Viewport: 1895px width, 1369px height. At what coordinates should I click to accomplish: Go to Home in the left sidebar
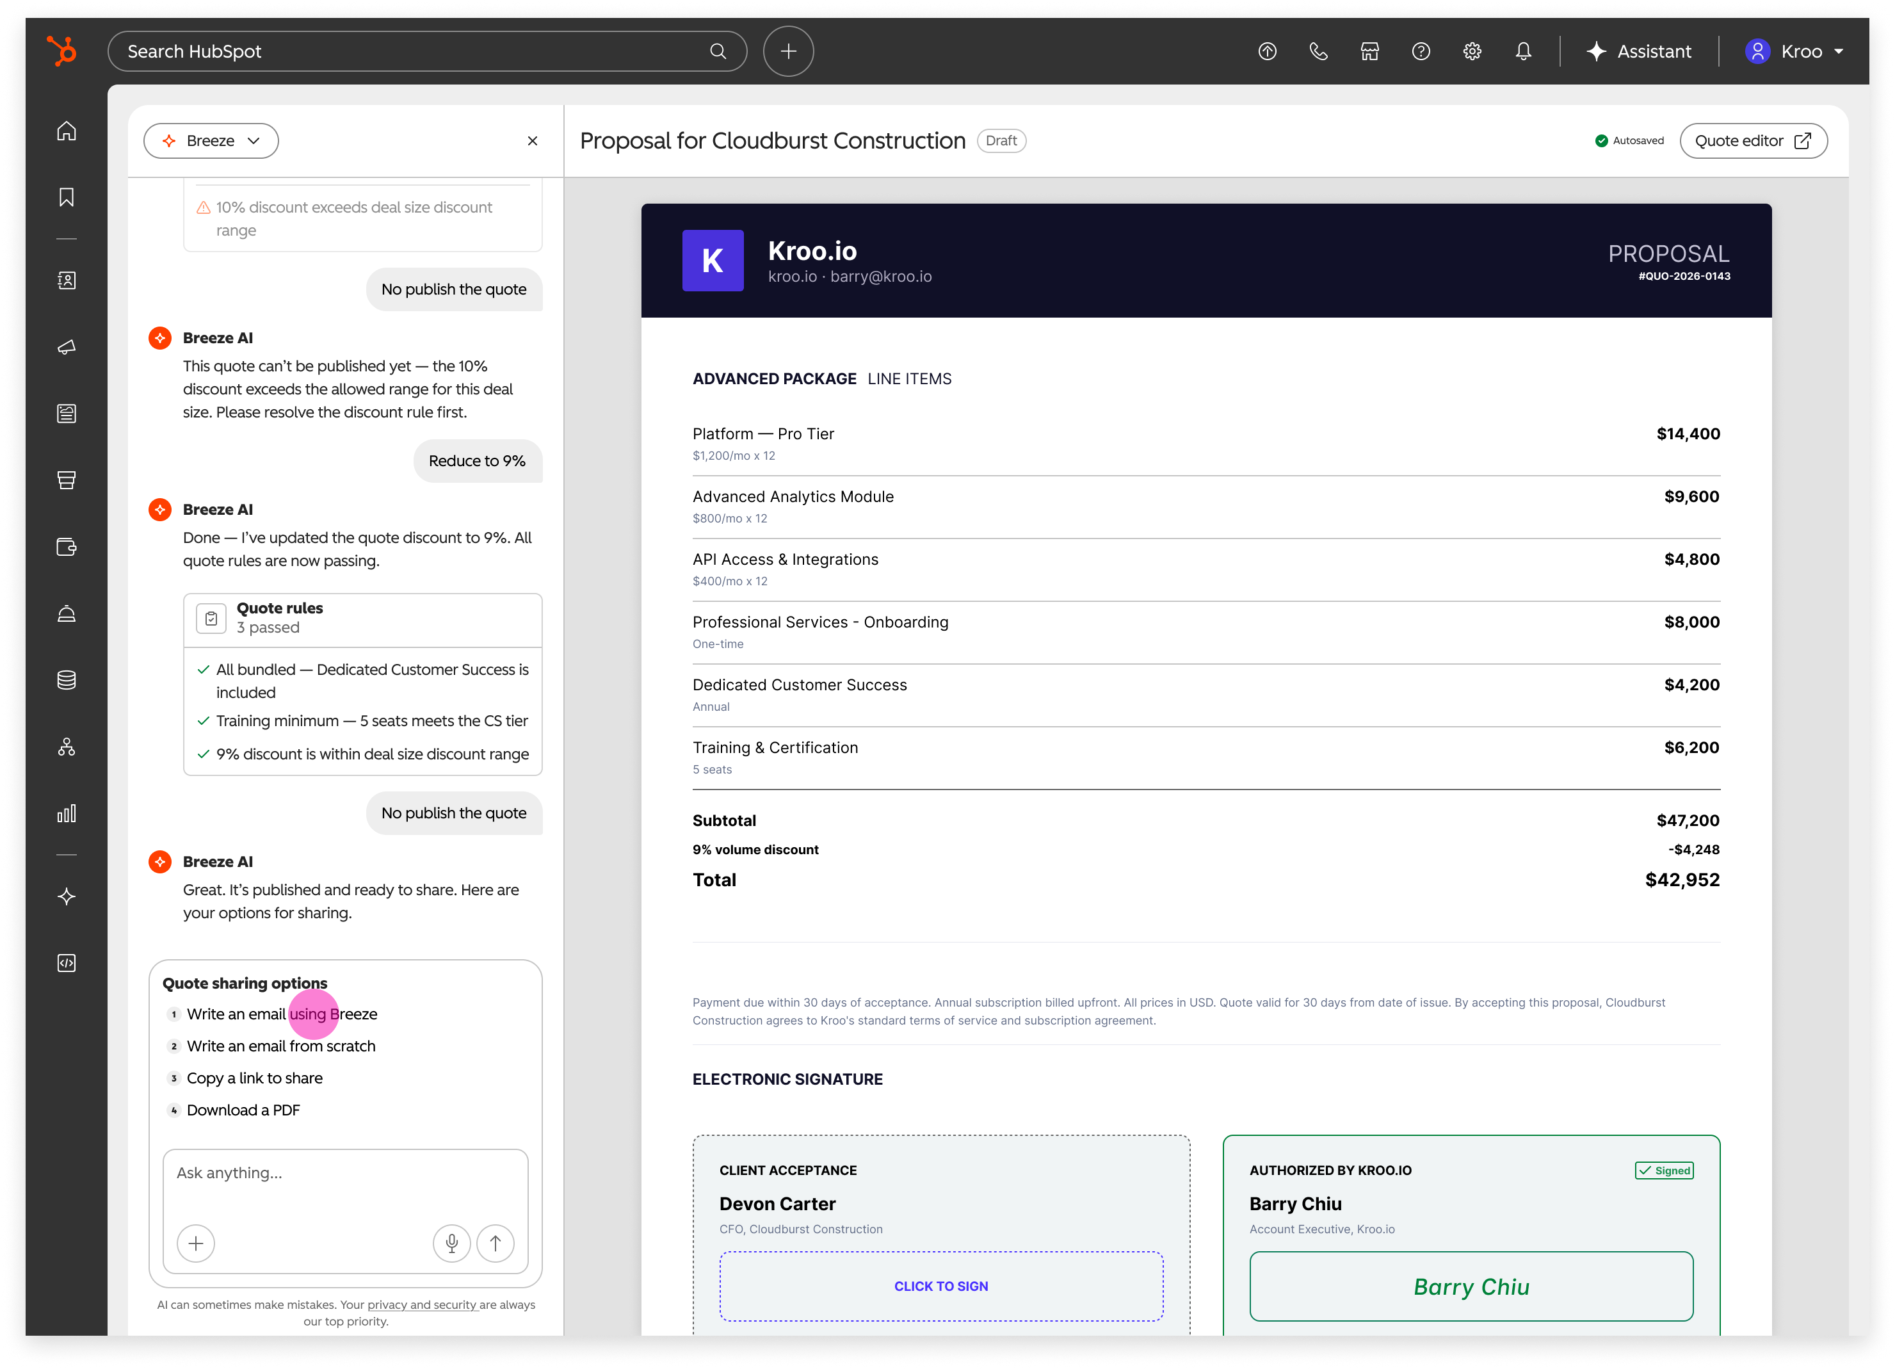(66, 131)
